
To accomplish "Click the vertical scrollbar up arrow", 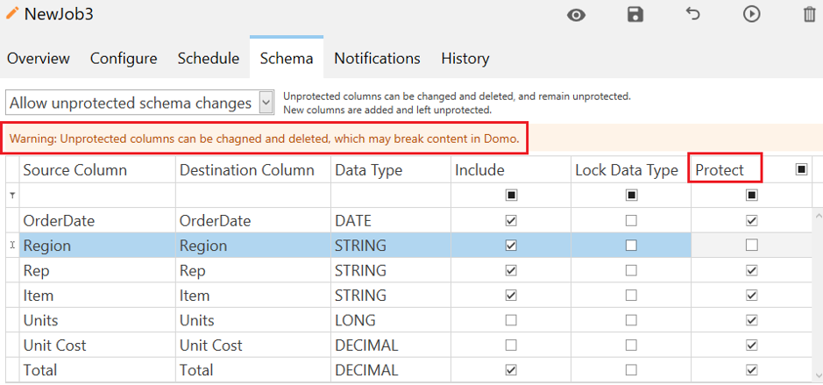I will 817,216.
